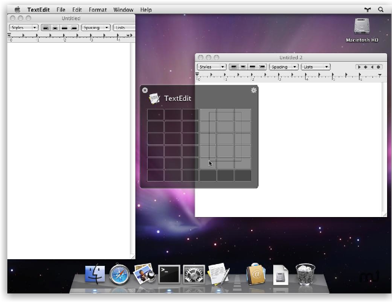
Task: Zoom the Untitled 2 window with green button
Action: point(216,57)
